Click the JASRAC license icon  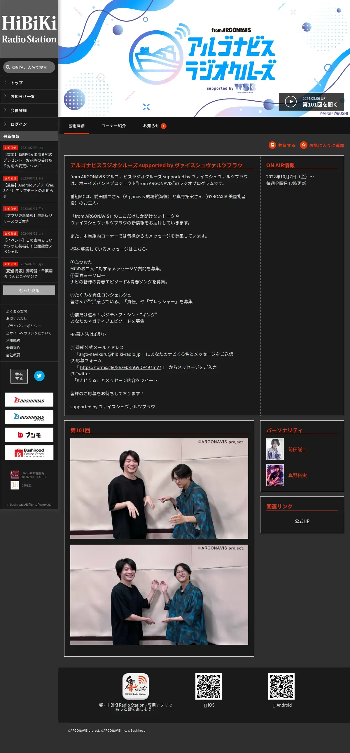click(15, 475)
